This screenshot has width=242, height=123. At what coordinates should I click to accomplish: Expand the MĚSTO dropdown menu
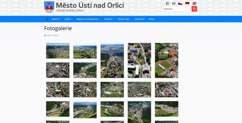pyautogui.click(x=56, y=19)
